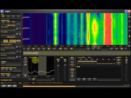Raise the amplitude Scale with its up arrow
This screenshot has height=98, width=131.
[x=20, y=34]
